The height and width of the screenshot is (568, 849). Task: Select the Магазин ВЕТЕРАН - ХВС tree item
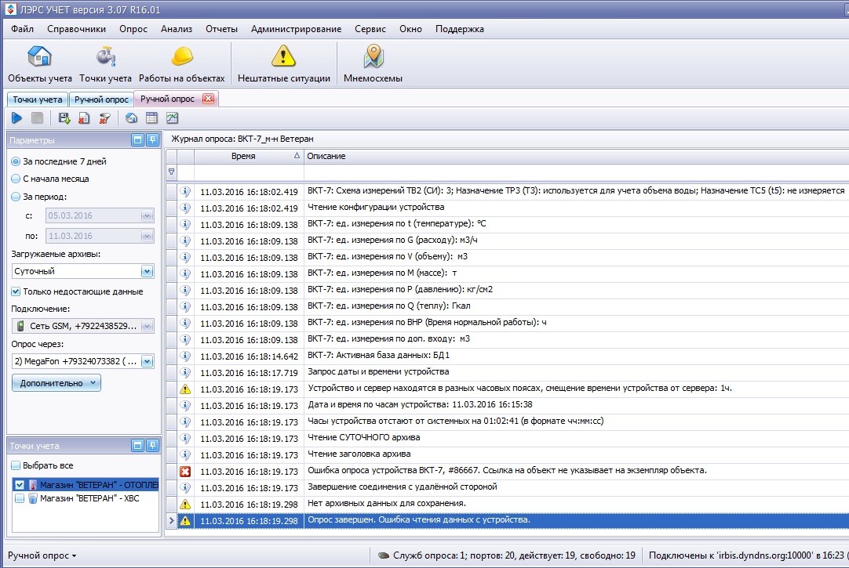pyautogui.click(x=89, y=498)
